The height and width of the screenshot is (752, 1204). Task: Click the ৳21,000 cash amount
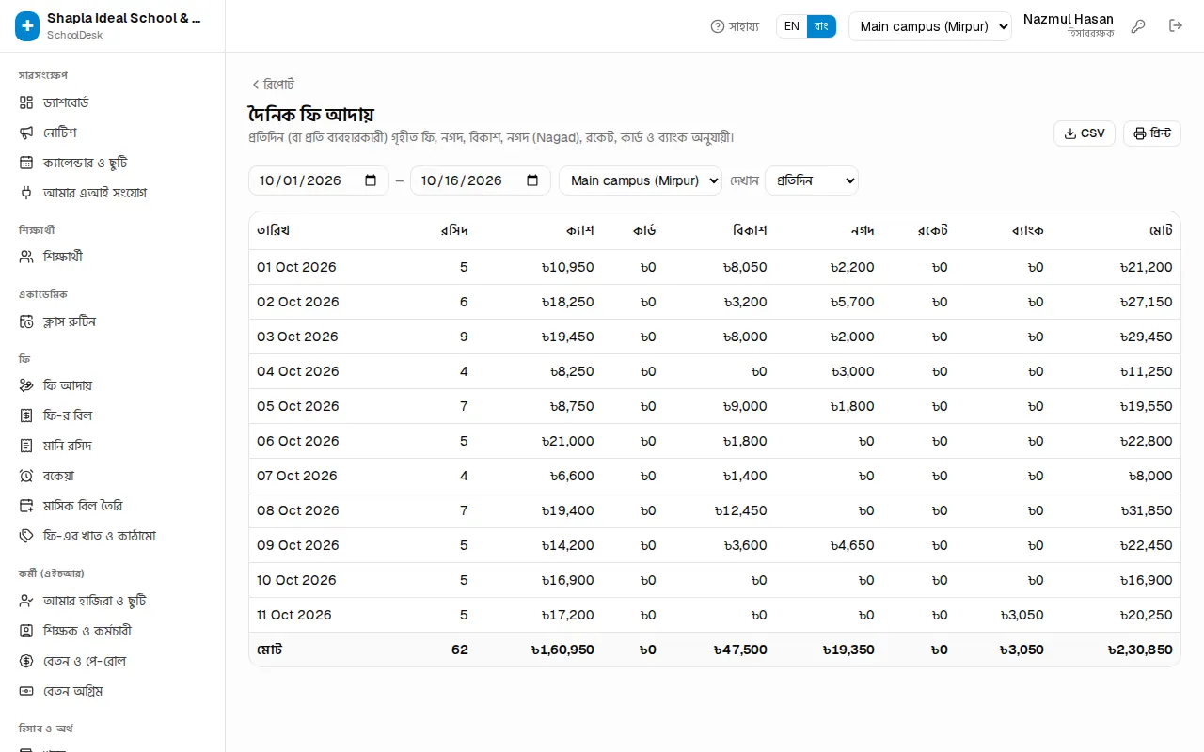568,441
